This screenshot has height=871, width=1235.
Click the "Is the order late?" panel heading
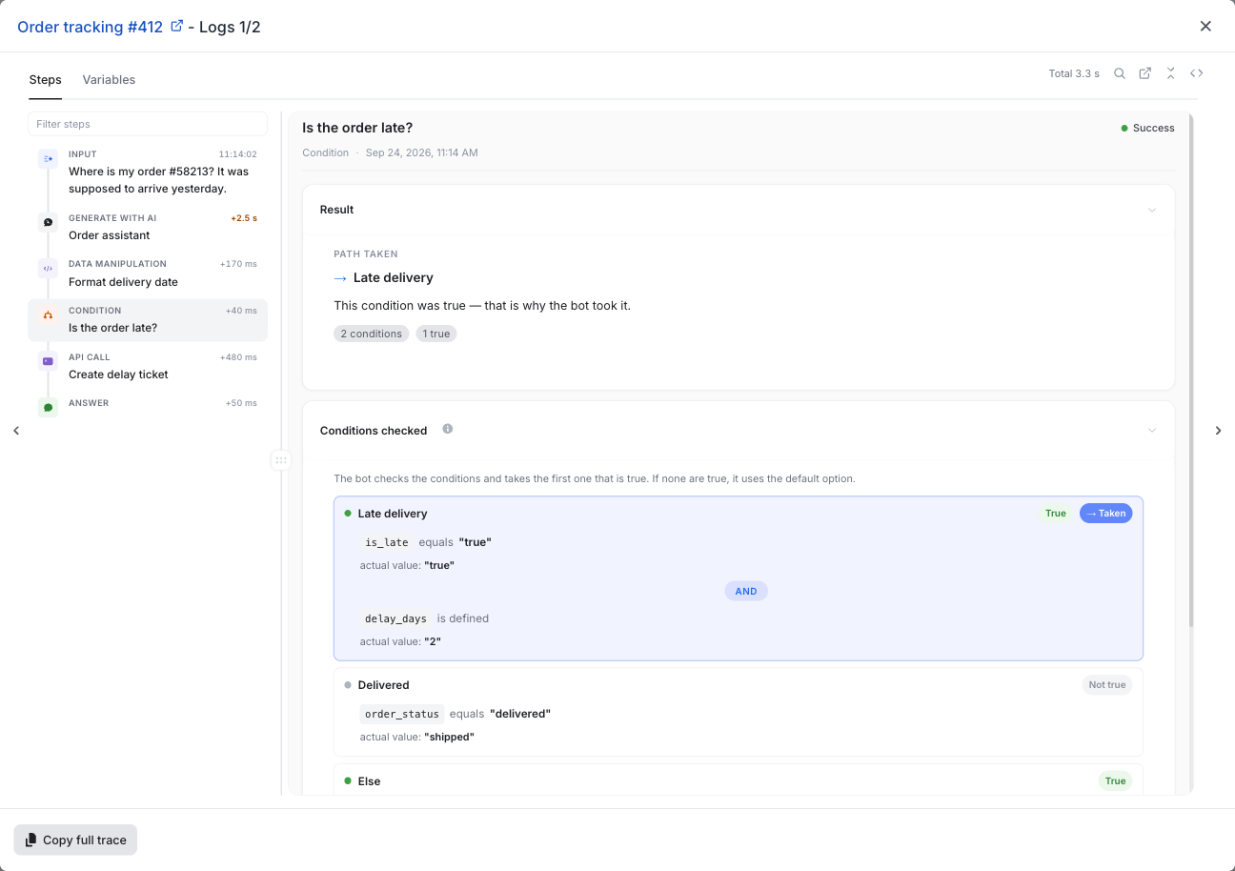point(357,128)
